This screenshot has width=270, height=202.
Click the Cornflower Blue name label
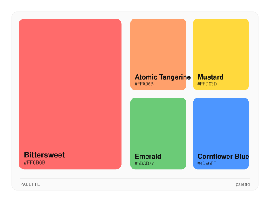click(223, 157)
